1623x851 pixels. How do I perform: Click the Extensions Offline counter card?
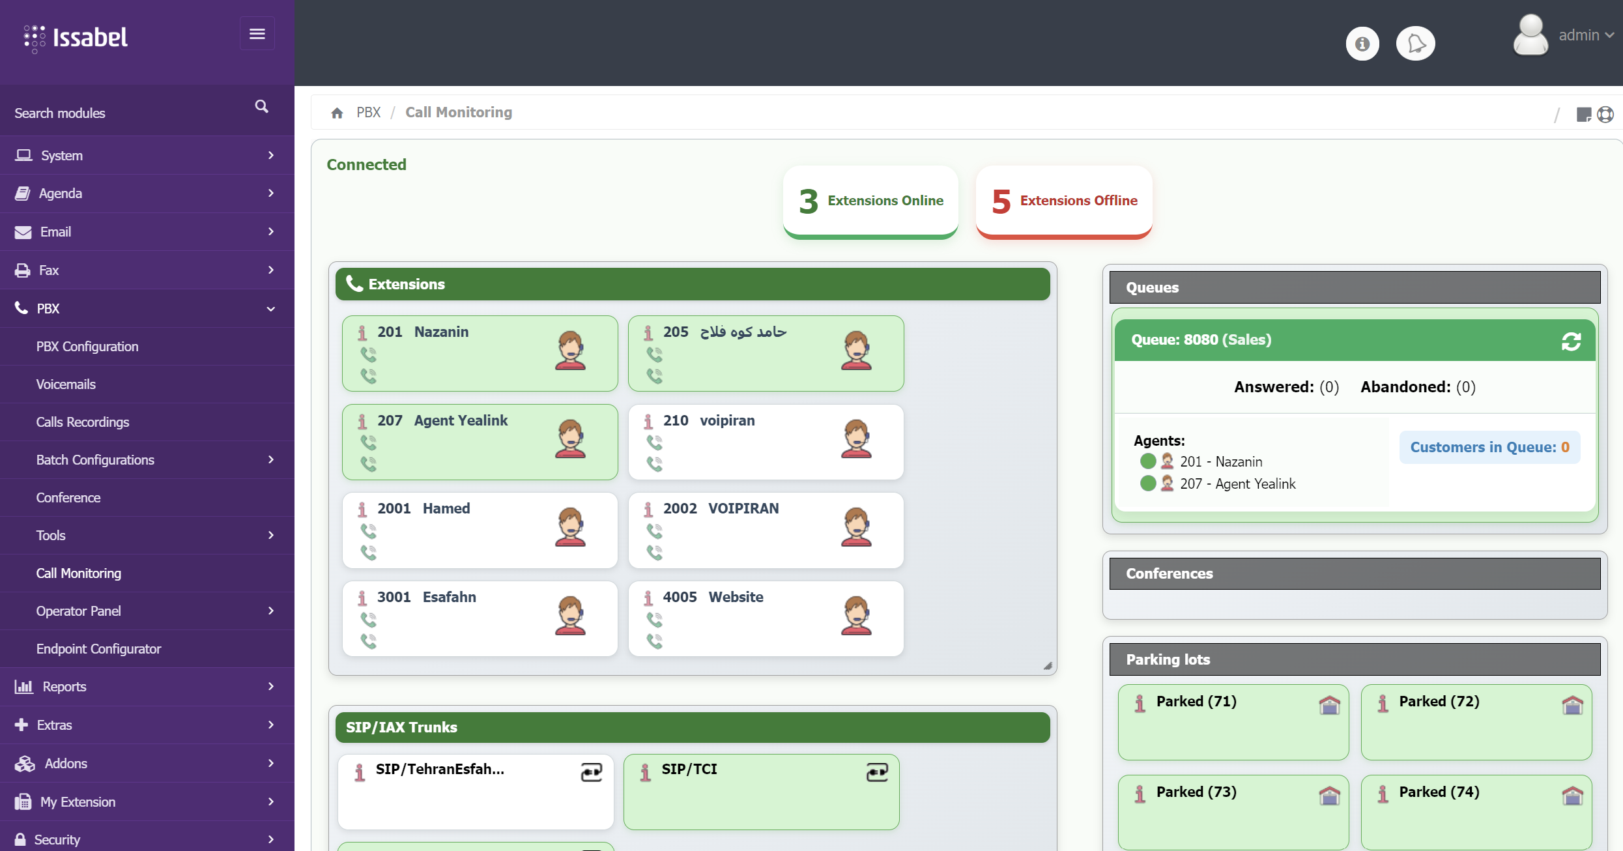tap(1063, 201)
